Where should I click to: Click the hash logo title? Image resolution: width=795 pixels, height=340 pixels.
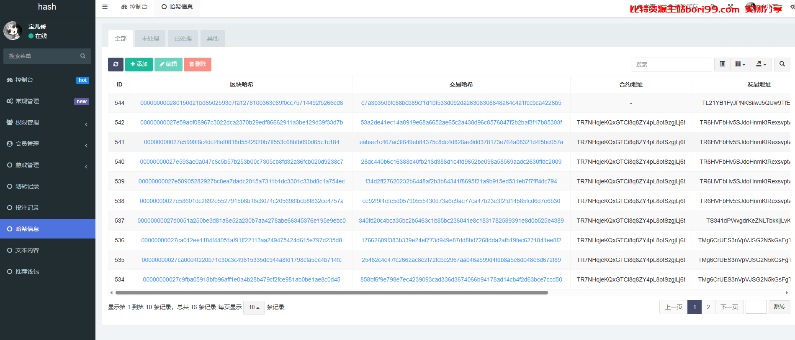click(47, 7)
